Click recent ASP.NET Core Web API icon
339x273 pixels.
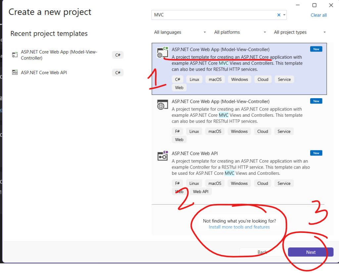(x=15, y=72)
